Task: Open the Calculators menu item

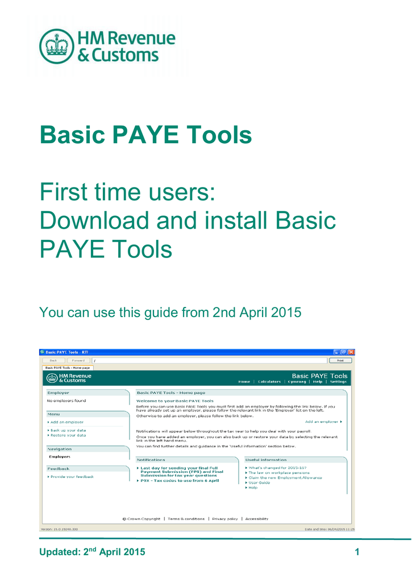Action: click(x=269, y=381)
